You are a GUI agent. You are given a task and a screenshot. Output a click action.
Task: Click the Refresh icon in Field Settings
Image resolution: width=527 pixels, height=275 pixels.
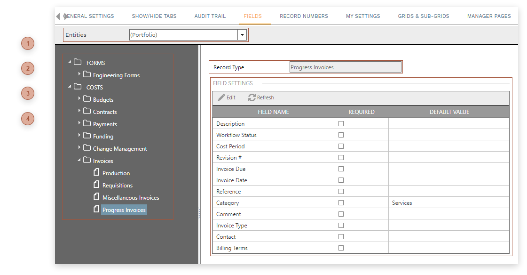pyautogui.click(x=252, y=97)
